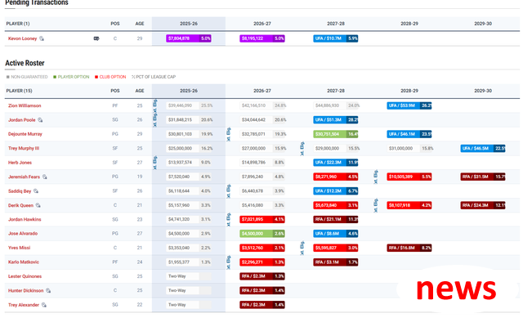
Task: Click the dark badge icon in Kevon Looney's row
Action: 96,38
